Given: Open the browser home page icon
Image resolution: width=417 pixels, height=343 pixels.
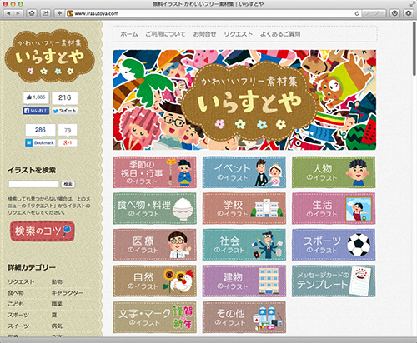Looking at the screenshot, I should click(x=32, y=13).
